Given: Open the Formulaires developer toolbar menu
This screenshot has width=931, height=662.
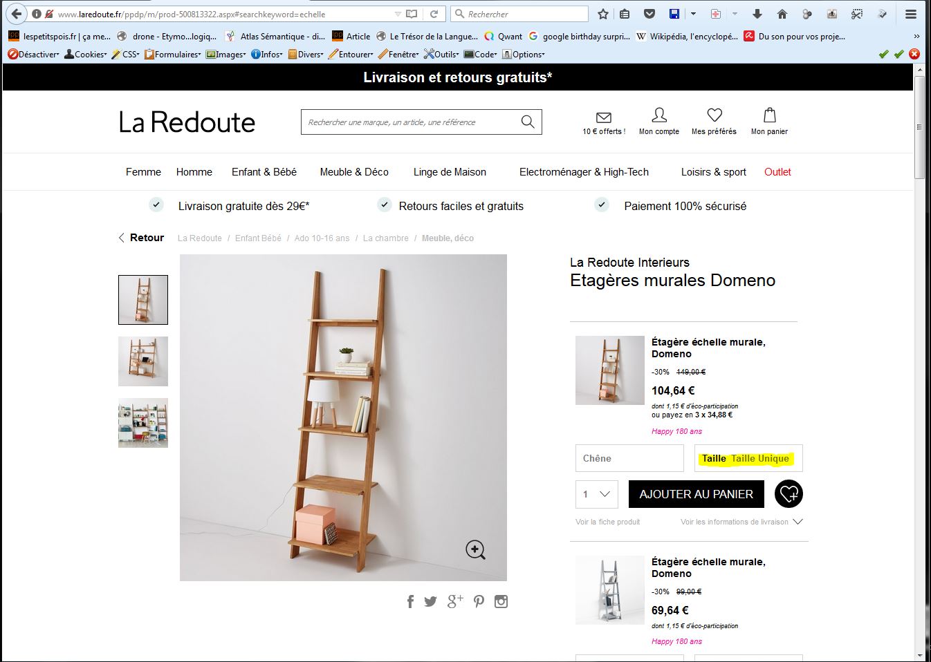Looking at the screenshot, I should tap(173, 54).
